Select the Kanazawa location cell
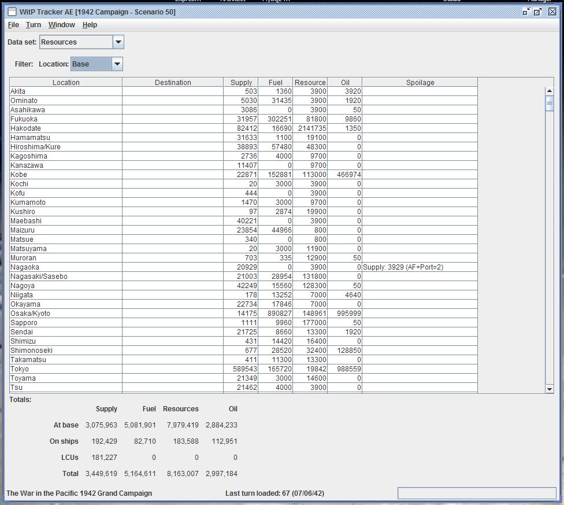 (x=66, y=165)
